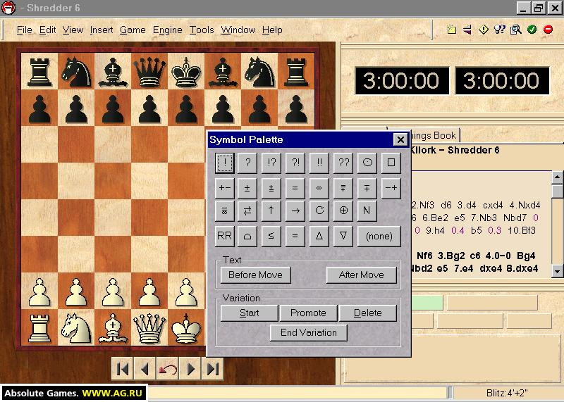Jump to the end of the game
The image size is (564, 402).
[x=213, y=369]
